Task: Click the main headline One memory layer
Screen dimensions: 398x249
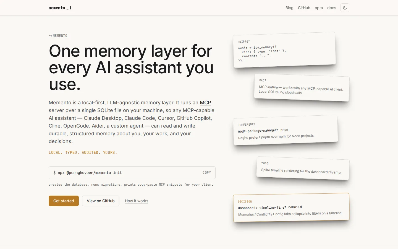Action: tap(131, 68)
